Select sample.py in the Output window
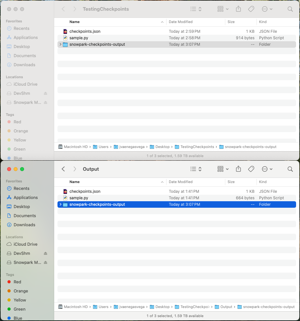The image size is (300, 321). (79, 198)
